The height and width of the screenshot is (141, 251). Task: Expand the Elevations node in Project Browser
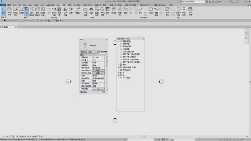pos(121,52)
